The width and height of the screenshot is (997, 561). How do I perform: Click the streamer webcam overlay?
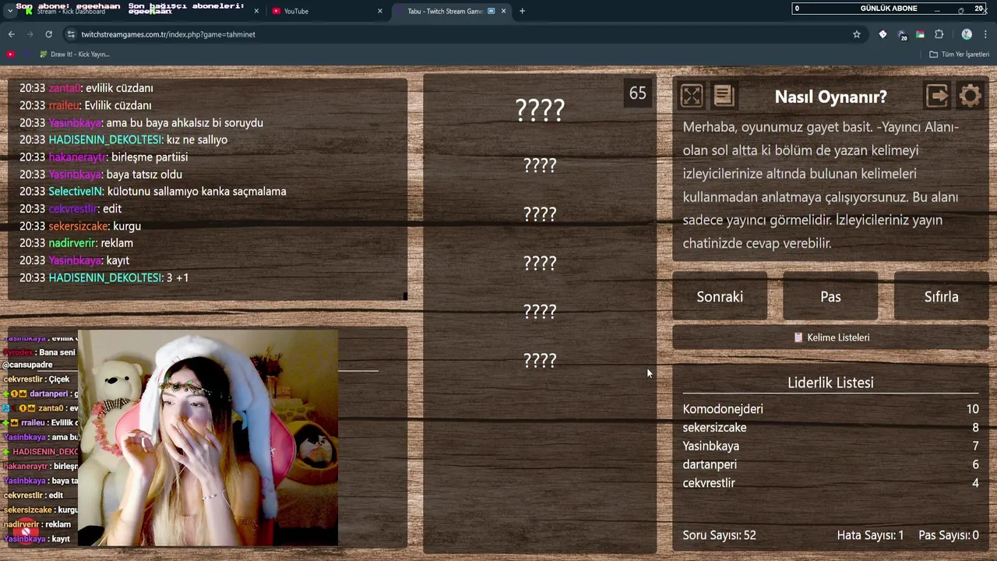[208, 438]
